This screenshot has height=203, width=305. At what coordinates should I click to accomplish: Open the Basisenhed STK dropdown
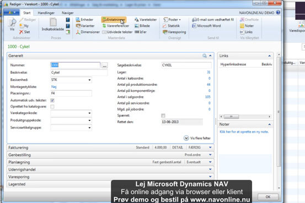(89, 80)
